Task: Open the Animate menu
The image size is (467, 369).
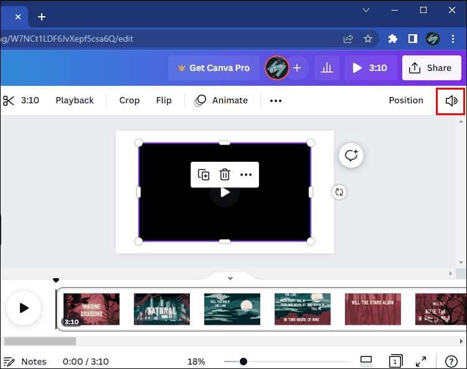Action: coord(221,101)
